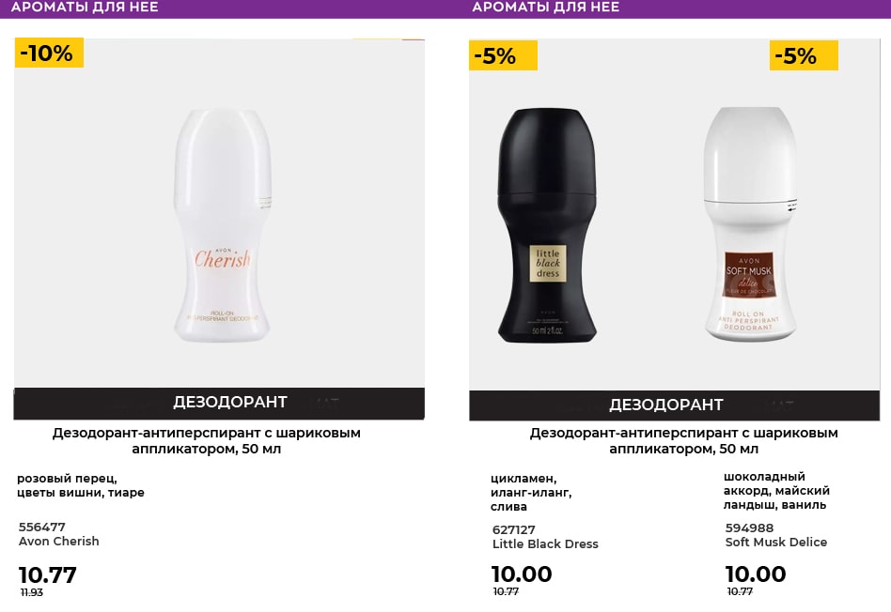Select product code 627127

(516, 529)
